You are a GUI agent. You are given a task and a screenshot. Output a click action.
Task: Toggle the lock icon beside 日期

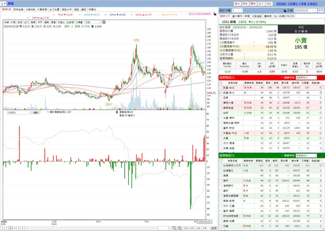(x=285, y=10)
